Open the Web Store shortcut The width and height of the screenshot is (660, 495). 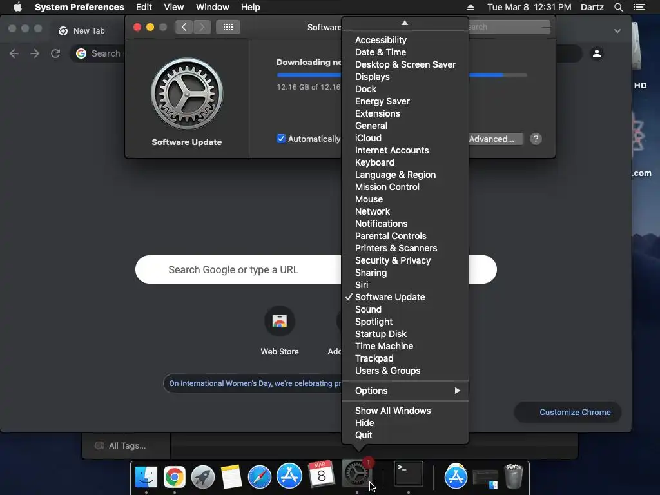280,331
